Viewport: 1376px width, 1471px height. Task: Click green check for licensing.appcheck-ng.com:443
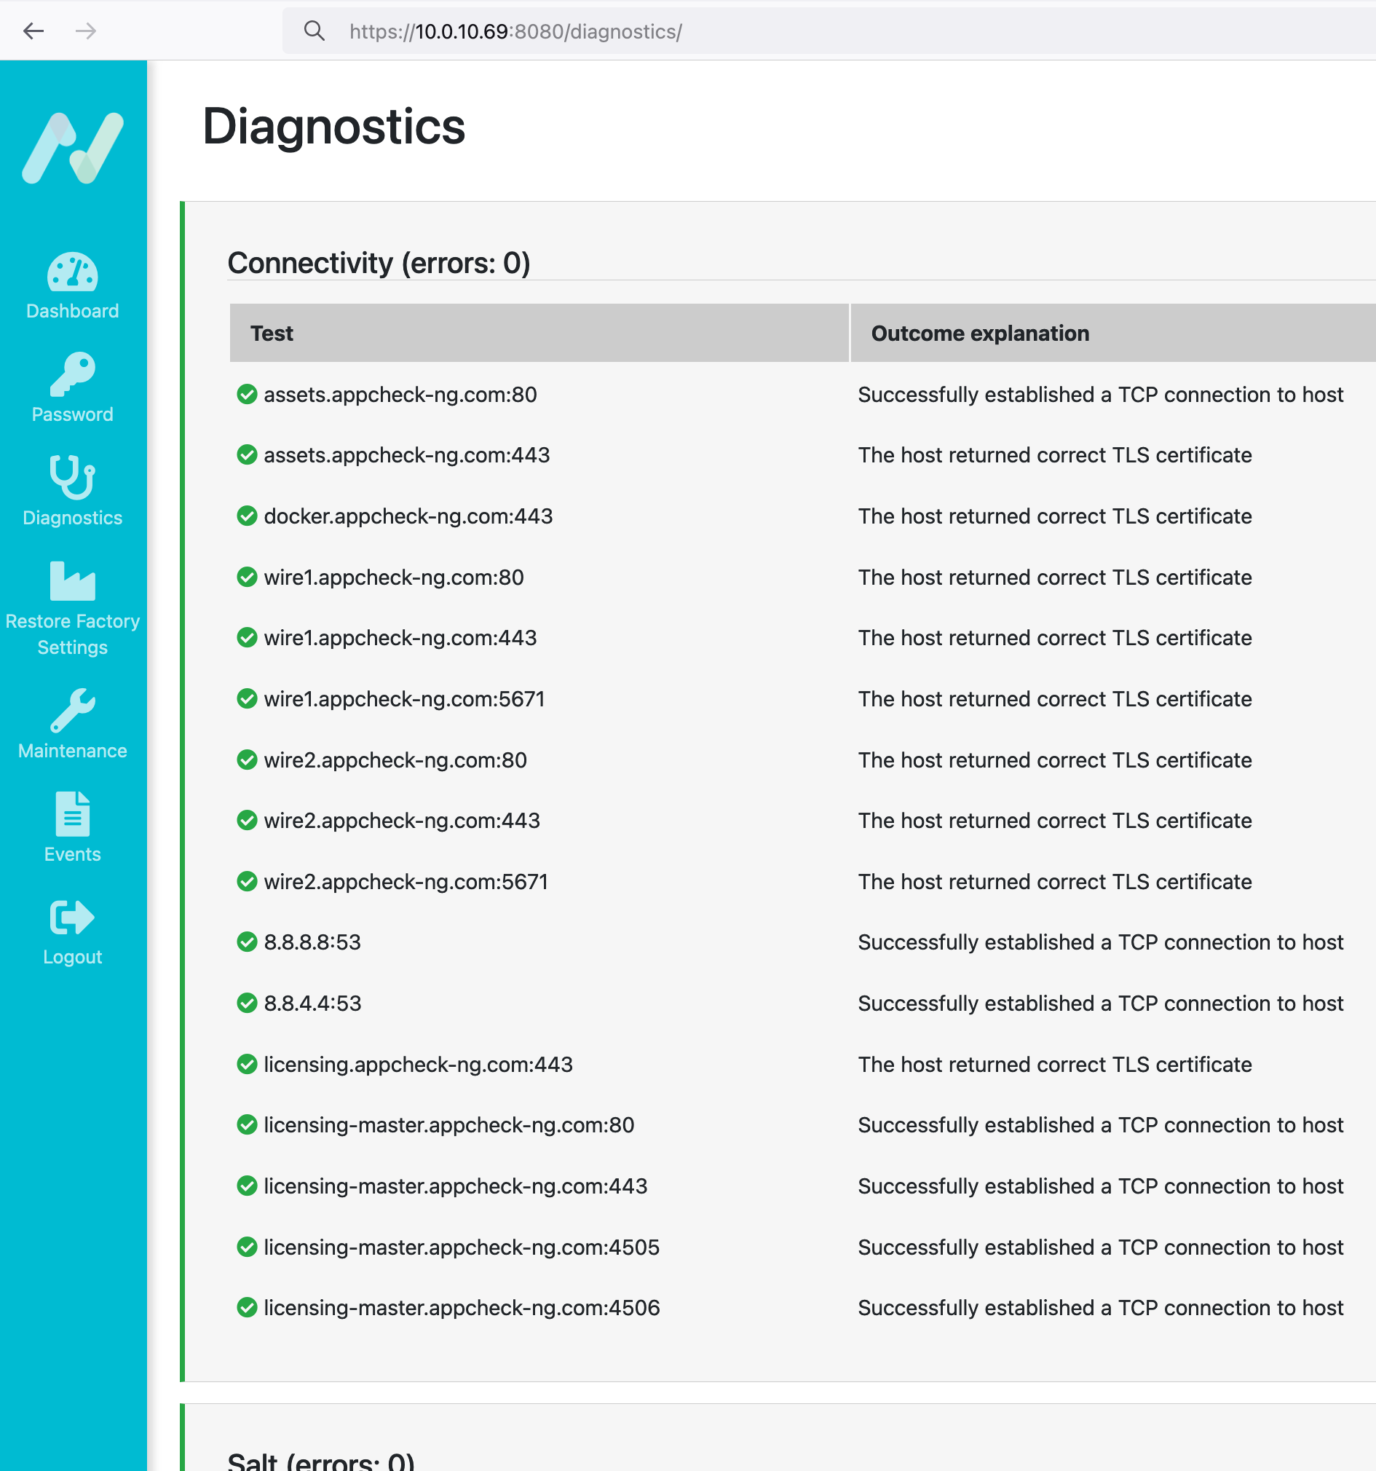(x=247, y=1064)
